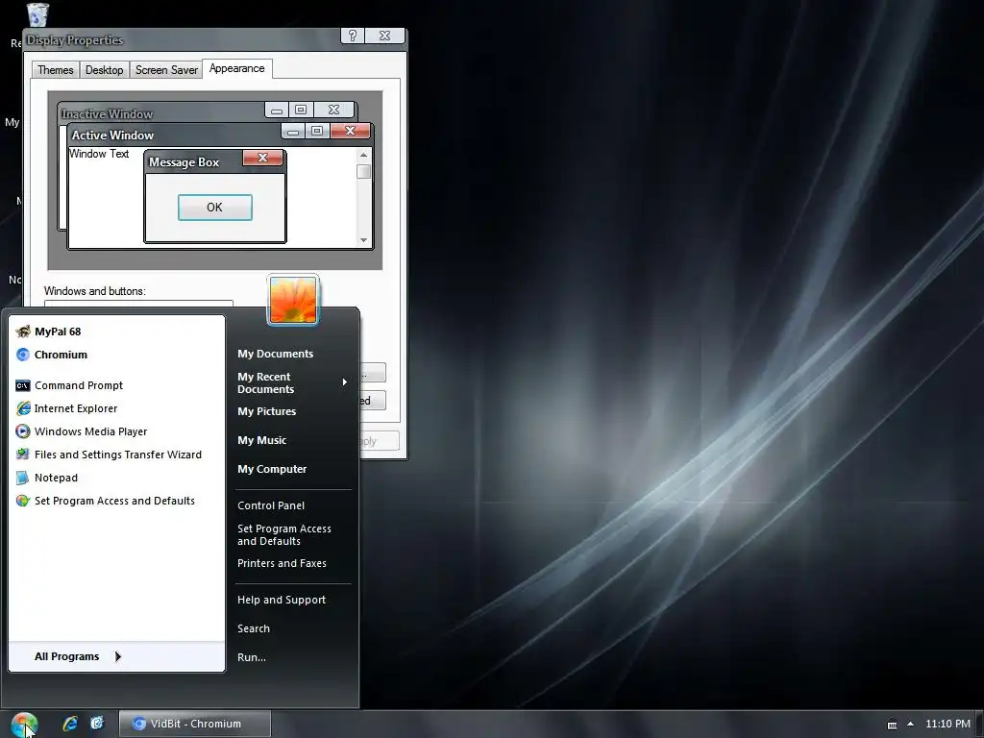Click the Notepad icon in Start menu
The width and height of the screenshot is (984, 738).
(x=23, y=478)
